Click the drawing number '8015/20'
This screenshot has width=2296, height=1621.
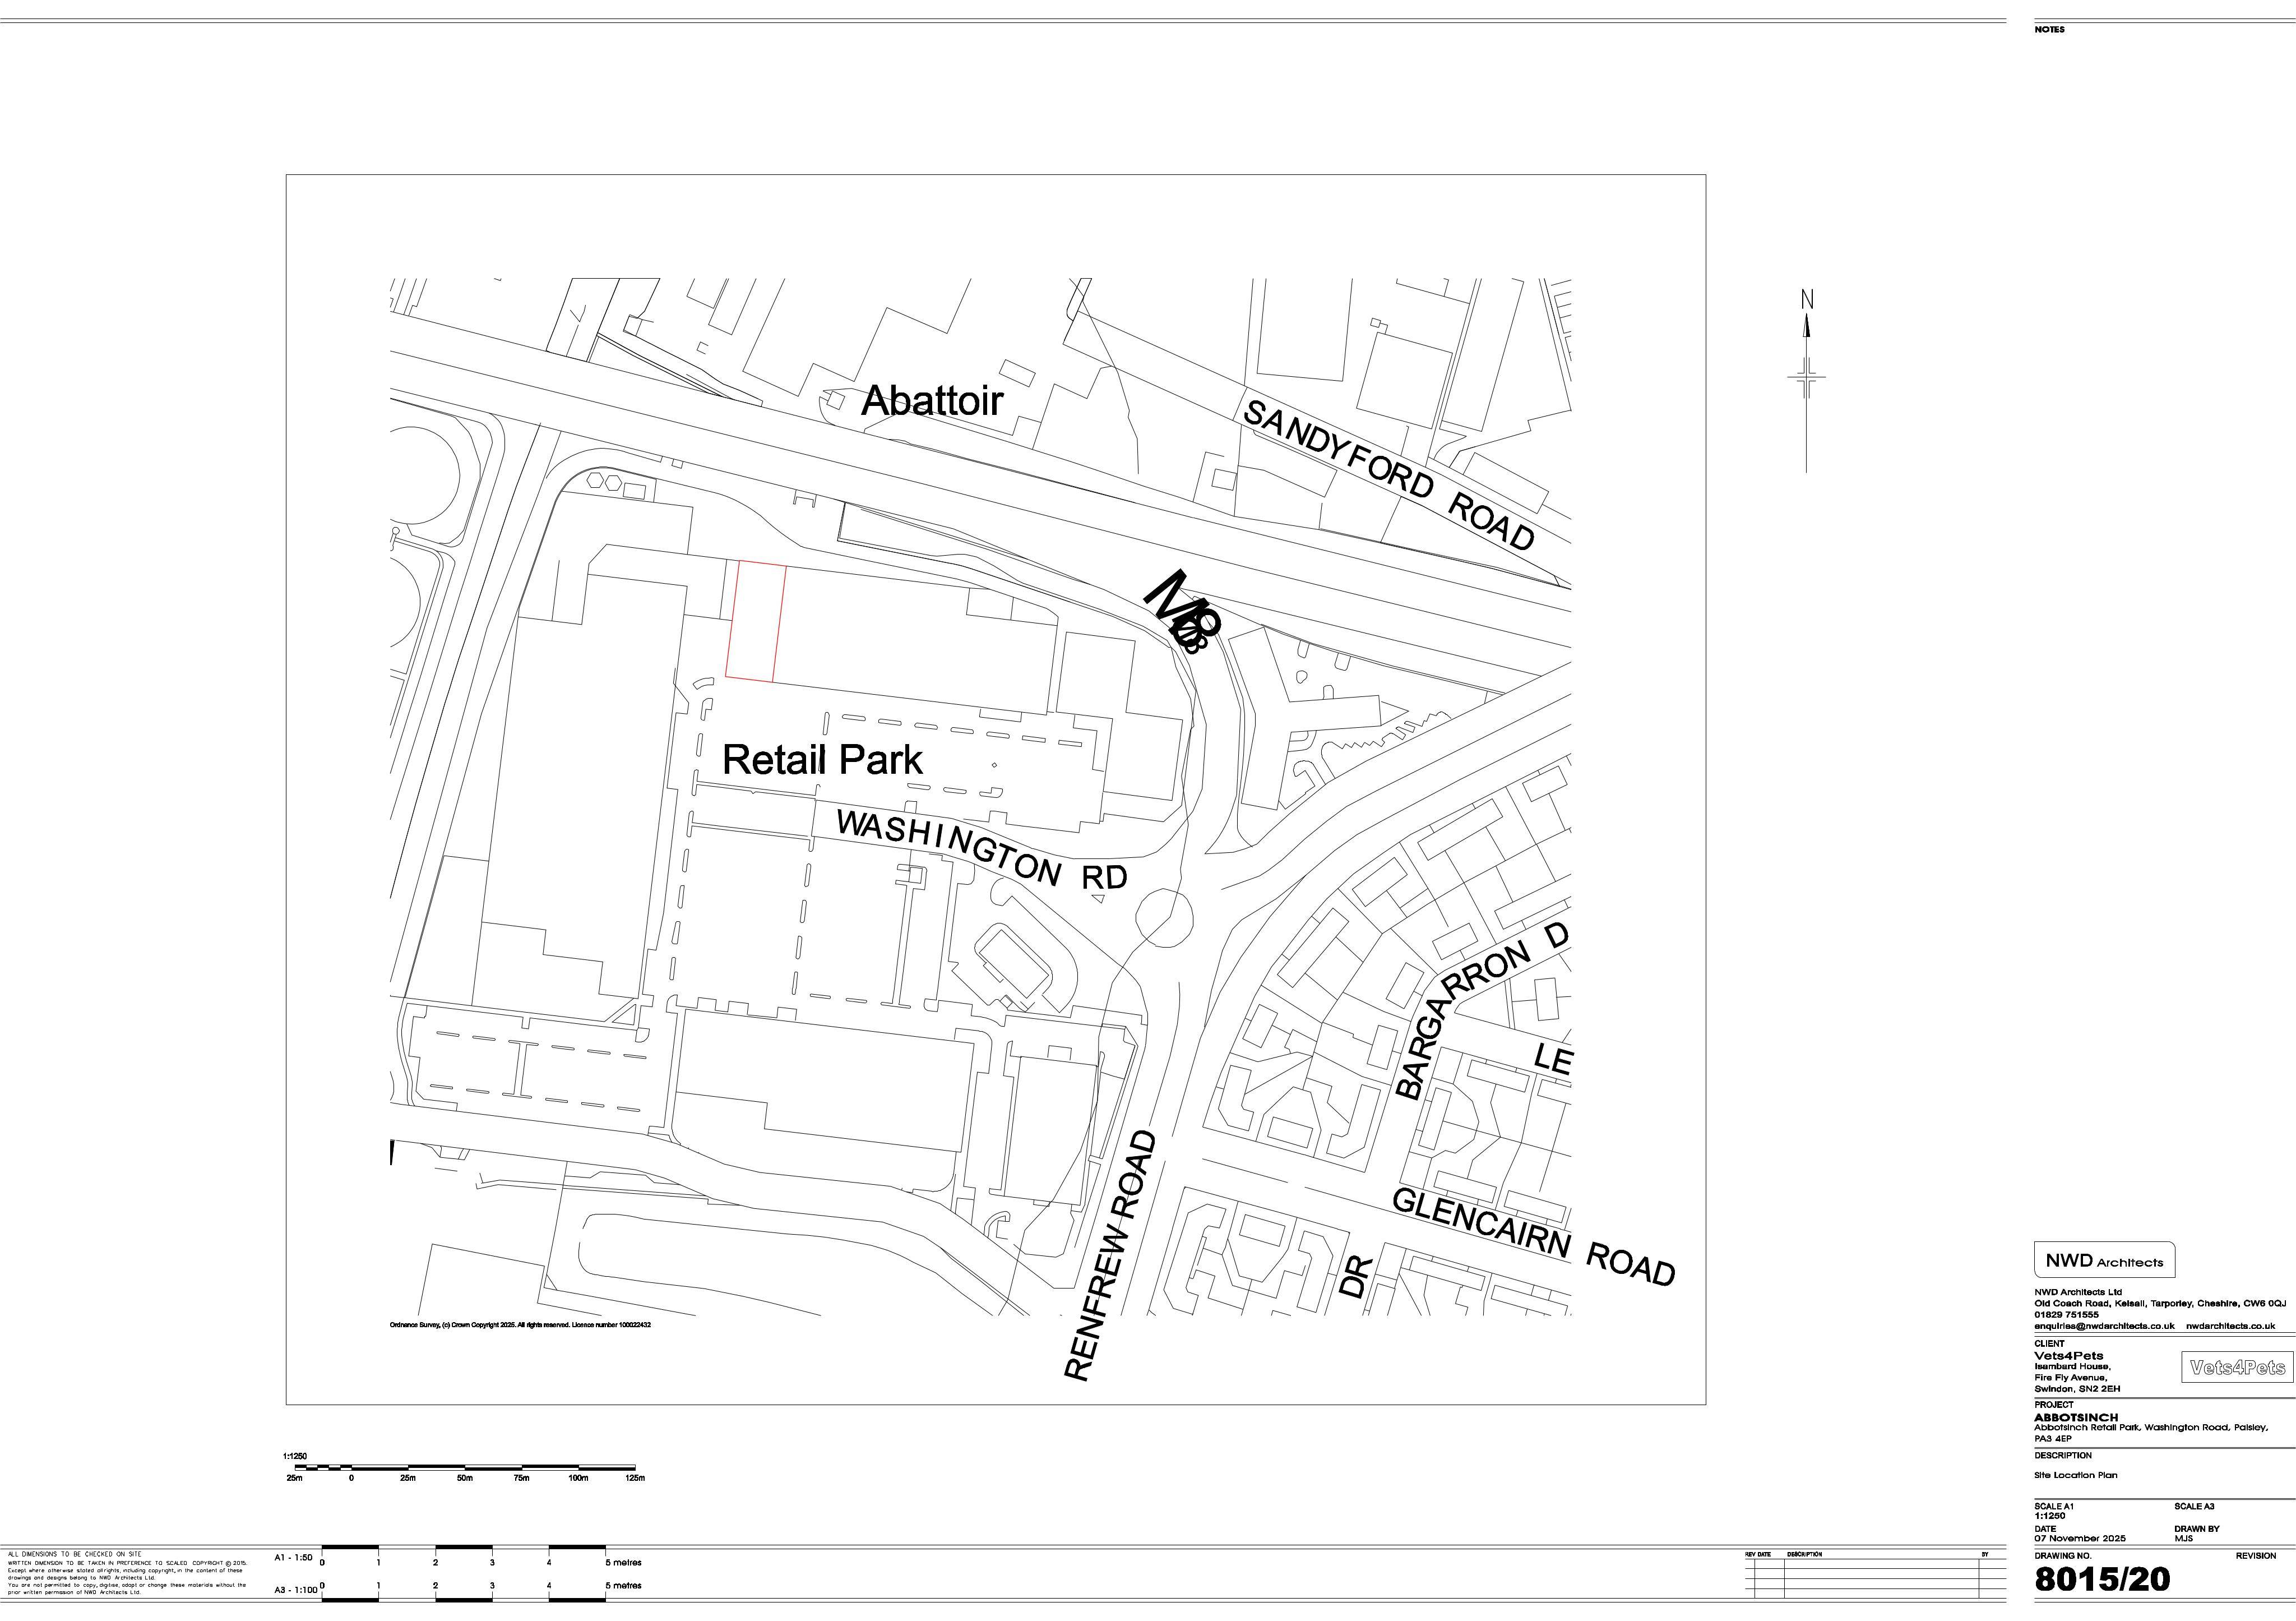pos(2102,1580)
